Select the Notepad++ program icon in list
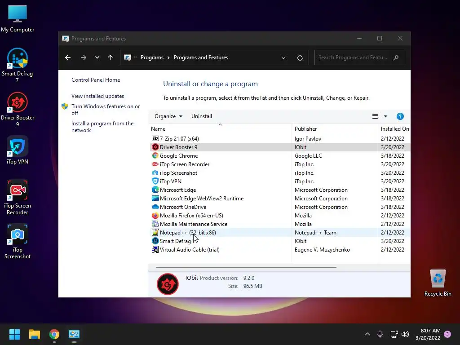Screen dimensions: 460x345 155,232
